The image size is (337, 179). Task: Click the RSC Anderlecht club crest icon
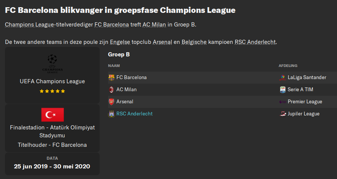(111, 114)
